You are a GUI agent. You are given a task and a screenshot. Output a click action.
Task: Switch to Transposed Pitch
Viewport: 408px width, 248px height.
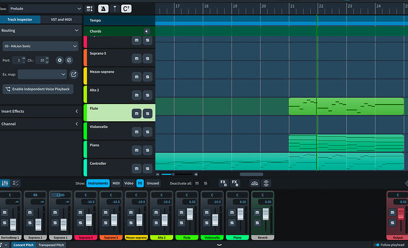coord(50,244)
